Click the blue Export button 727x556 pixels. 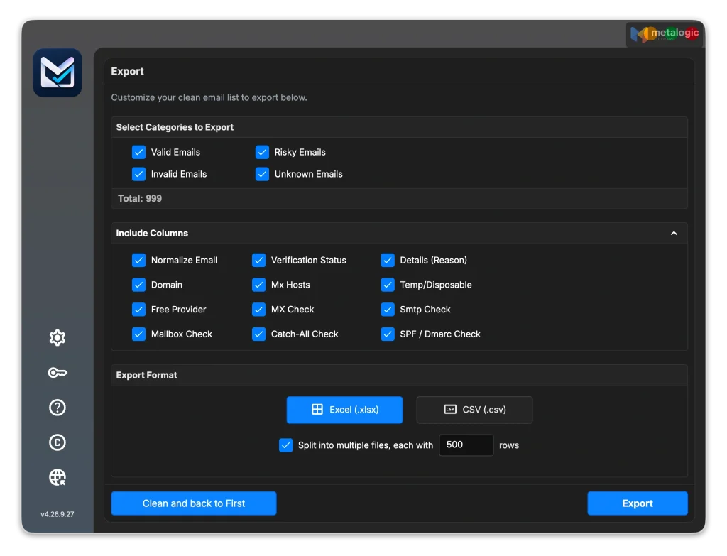[x=638, y=503]
